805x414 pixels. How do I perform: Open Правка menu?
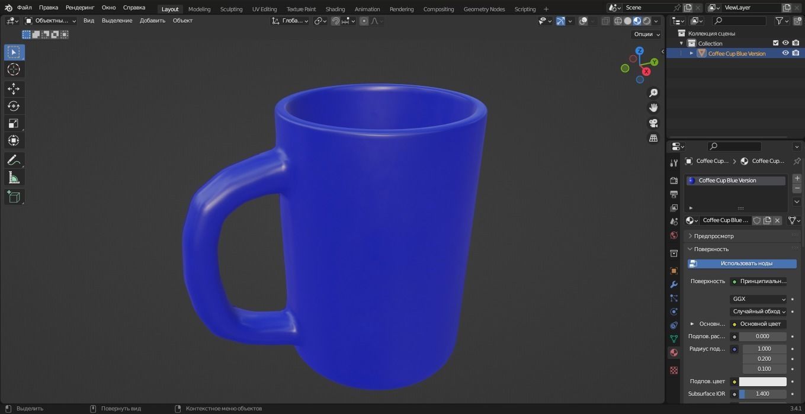(49, 8)
